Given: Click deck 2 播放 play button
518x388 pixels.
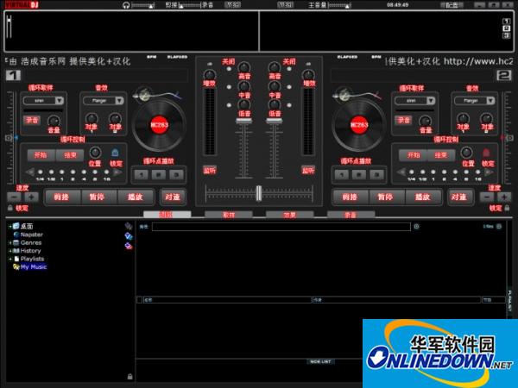Looking at the screenshot, I should 423,197.
